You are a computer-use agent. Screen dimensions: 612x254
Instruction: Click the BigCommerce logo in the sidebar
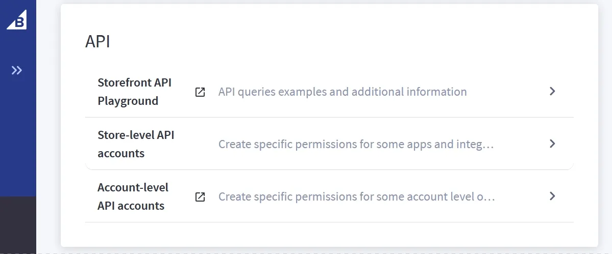(x=17, y=20)
